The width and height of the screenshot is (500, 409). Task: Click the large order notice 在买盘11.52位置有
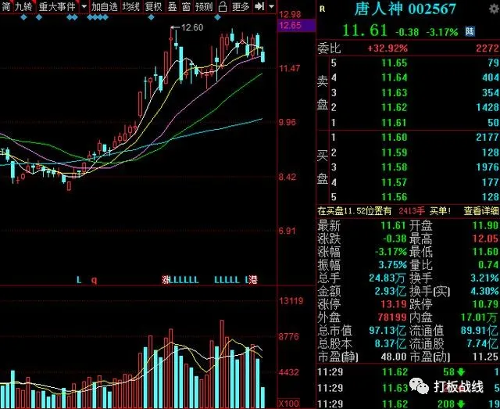tap(354, 211)
